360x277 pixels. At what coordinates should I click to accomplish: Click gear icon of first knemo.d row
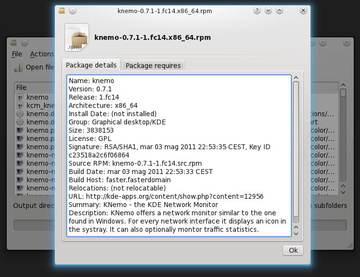point(20,114)
